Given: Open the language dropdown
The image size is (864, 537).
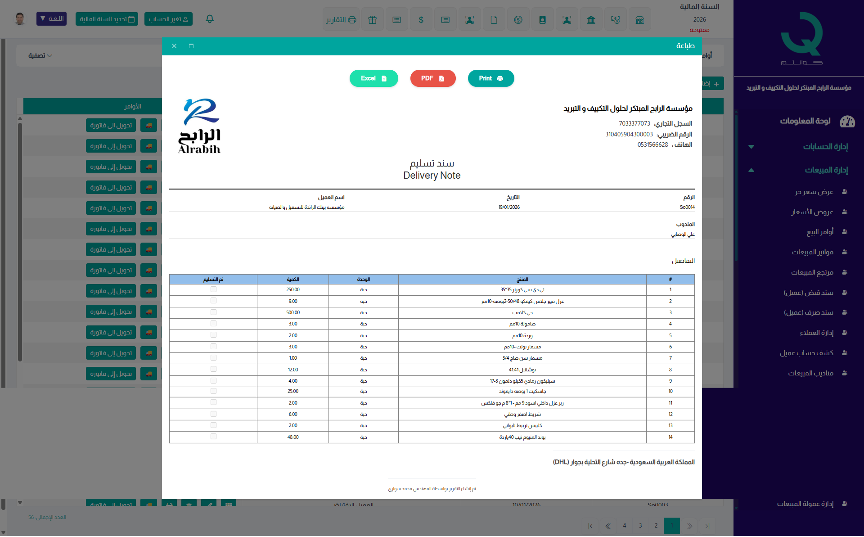Looking at the screenshot, I should tap(51, 19).
